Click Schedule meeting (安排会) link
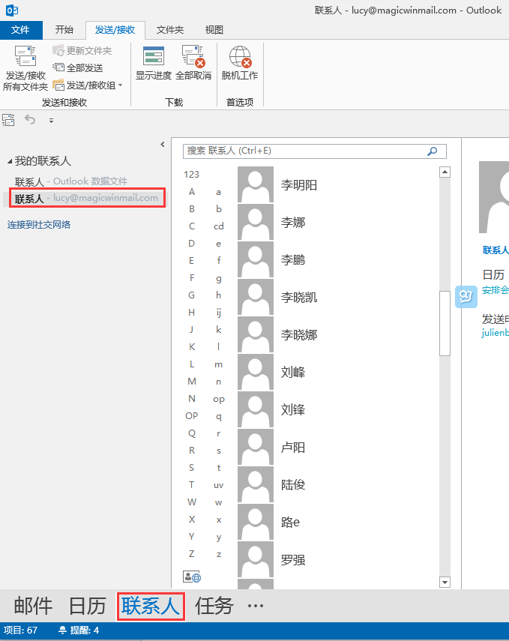 click(x=496, y=290)
